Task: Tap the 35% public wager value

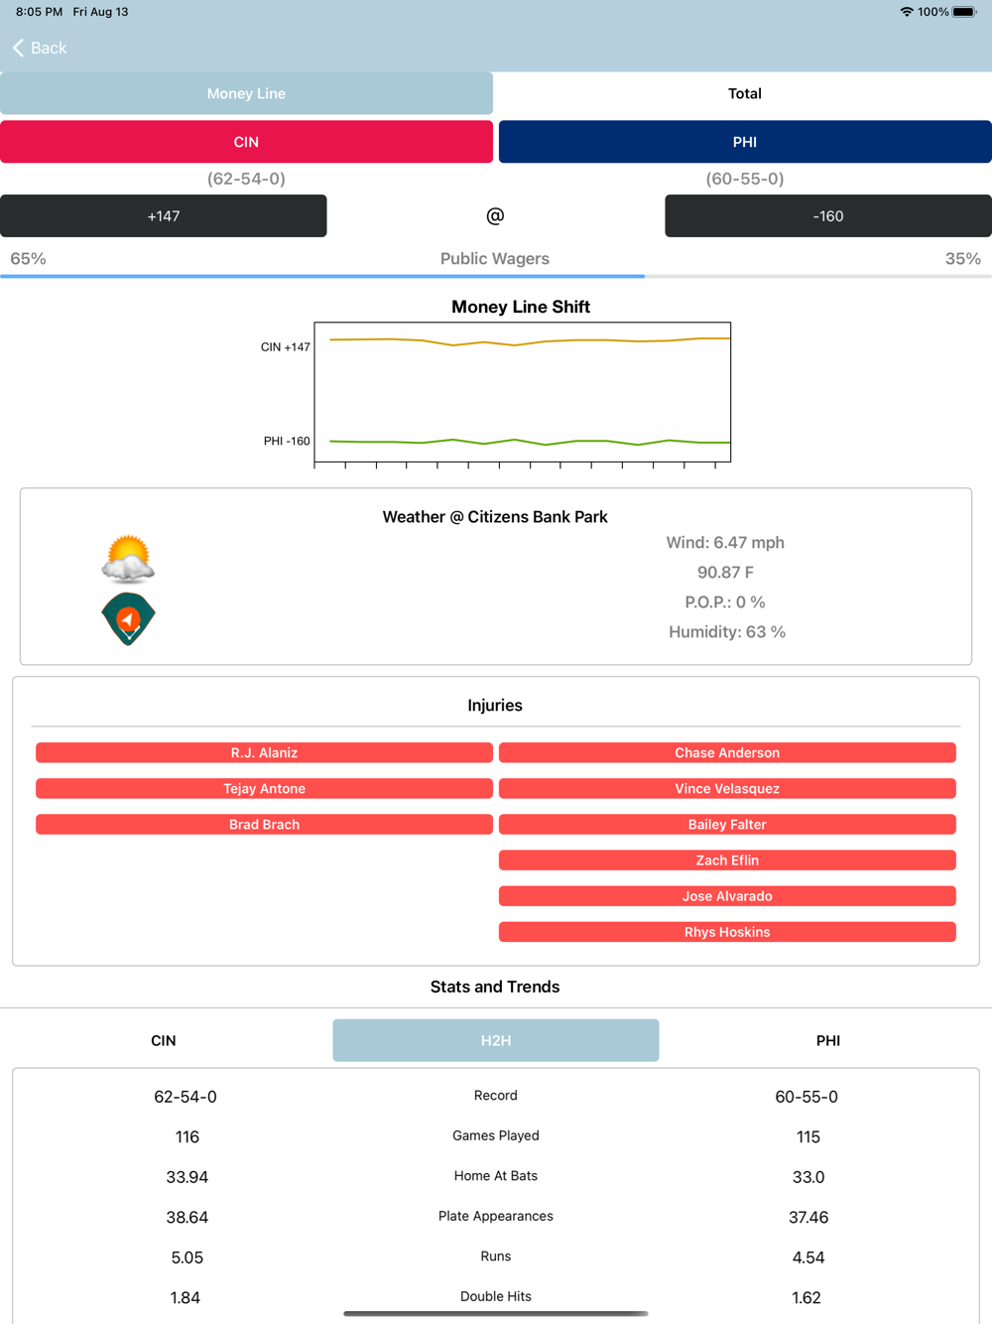Action: [962, 258]
